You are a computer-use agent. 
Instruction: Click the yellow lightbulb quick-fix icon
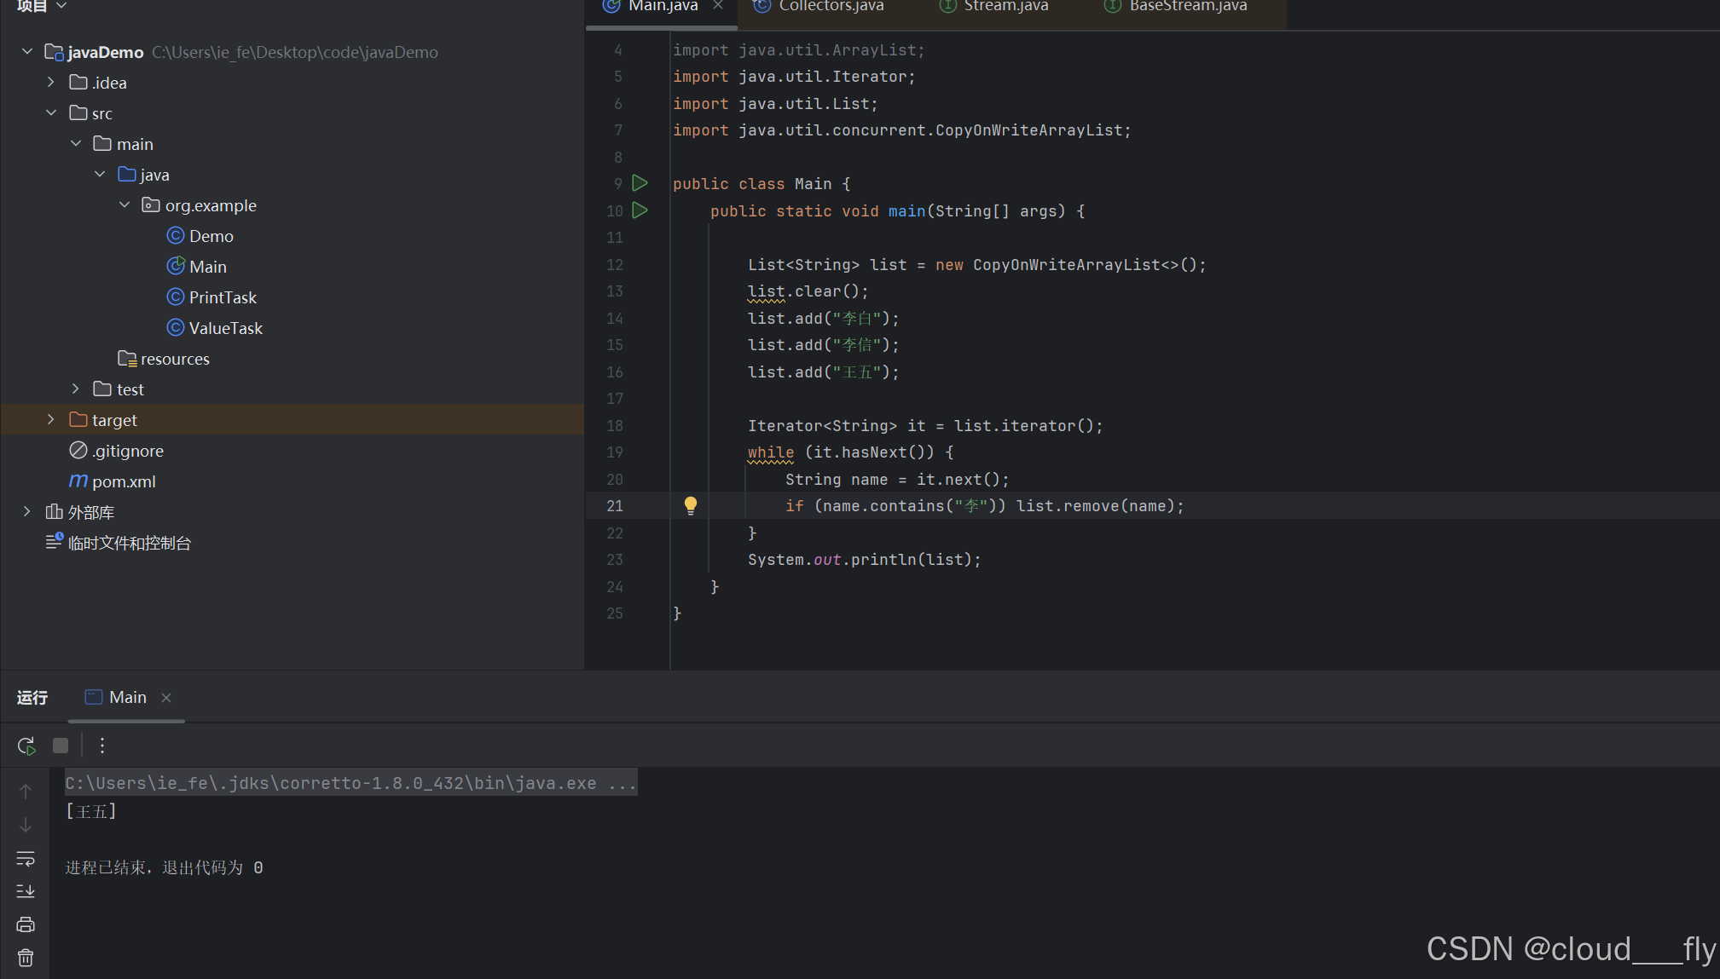pyautogui.click(x=691, y=505)
